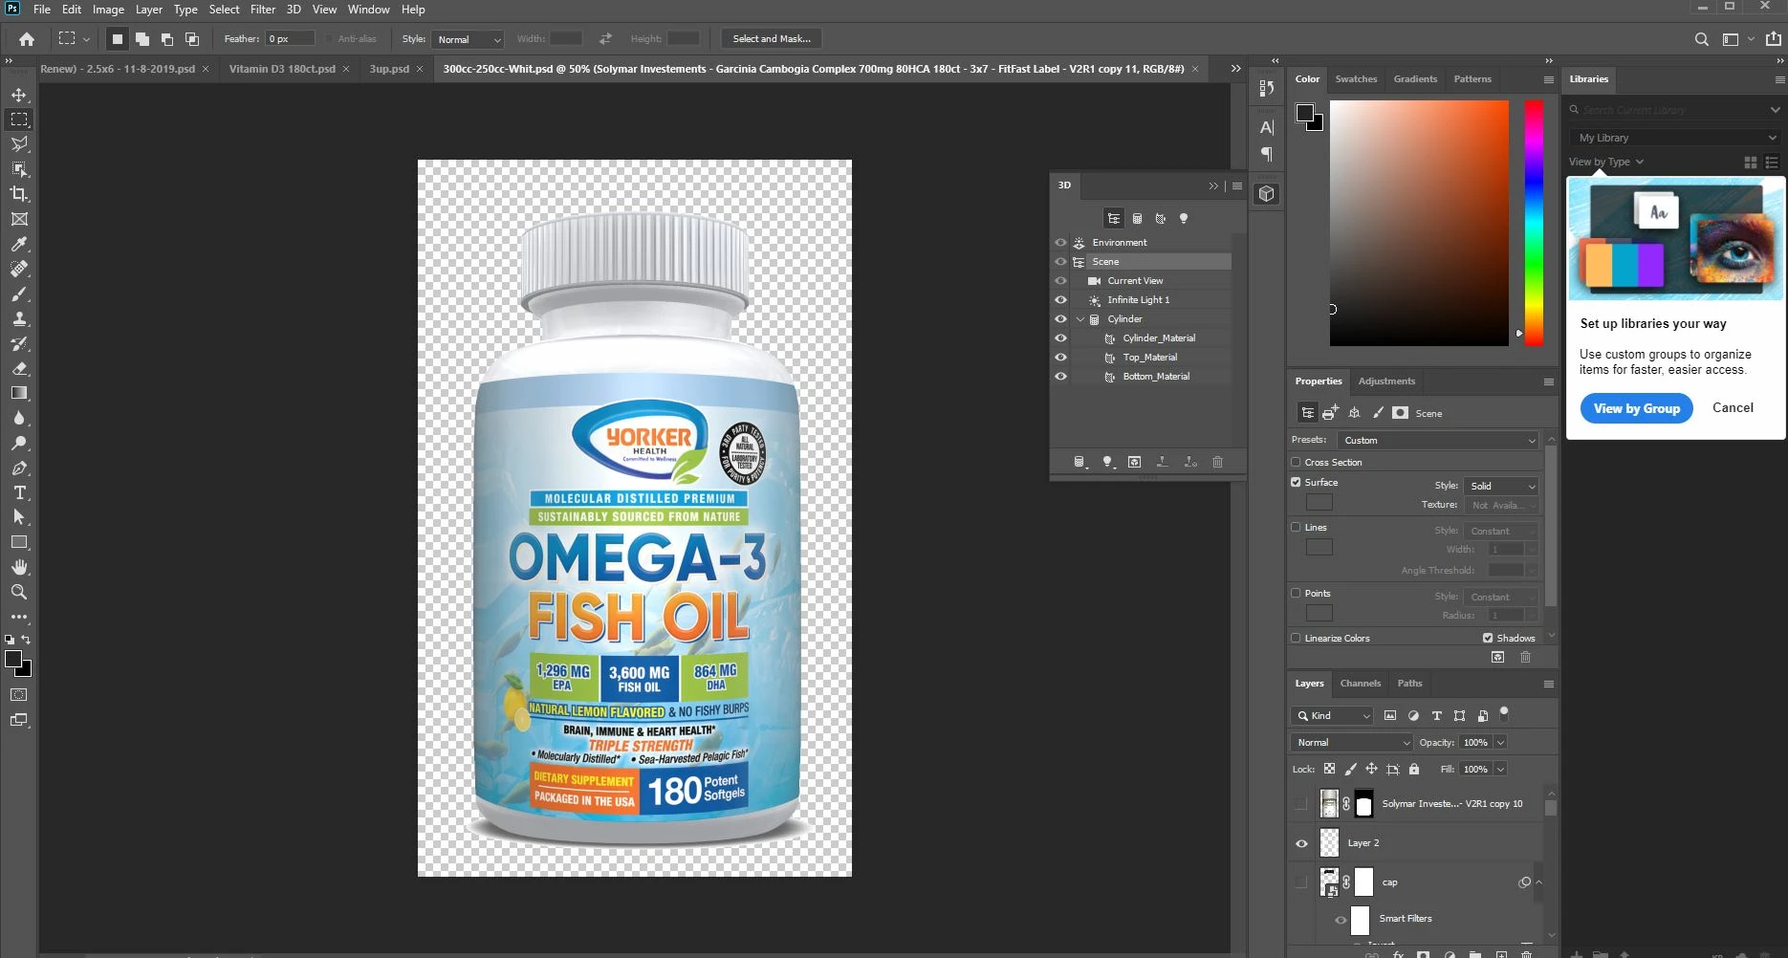The image size is (1788, 958).
Task: Collapse the Cylinder tree item
Action: [x=1080, y=319]
